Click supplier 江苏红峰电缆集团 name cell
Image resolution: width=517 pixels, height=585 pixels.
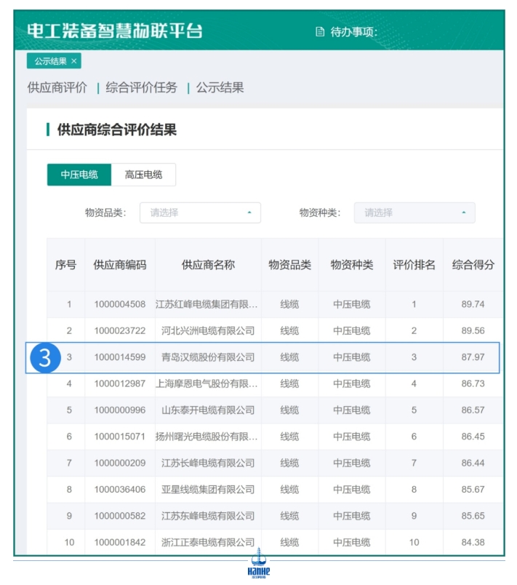click(x=207, y=304)
